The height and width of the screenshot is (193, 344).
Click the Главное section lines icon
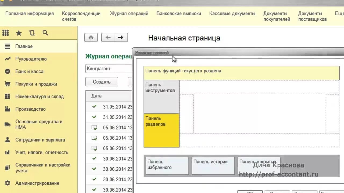tap(8, 46)
